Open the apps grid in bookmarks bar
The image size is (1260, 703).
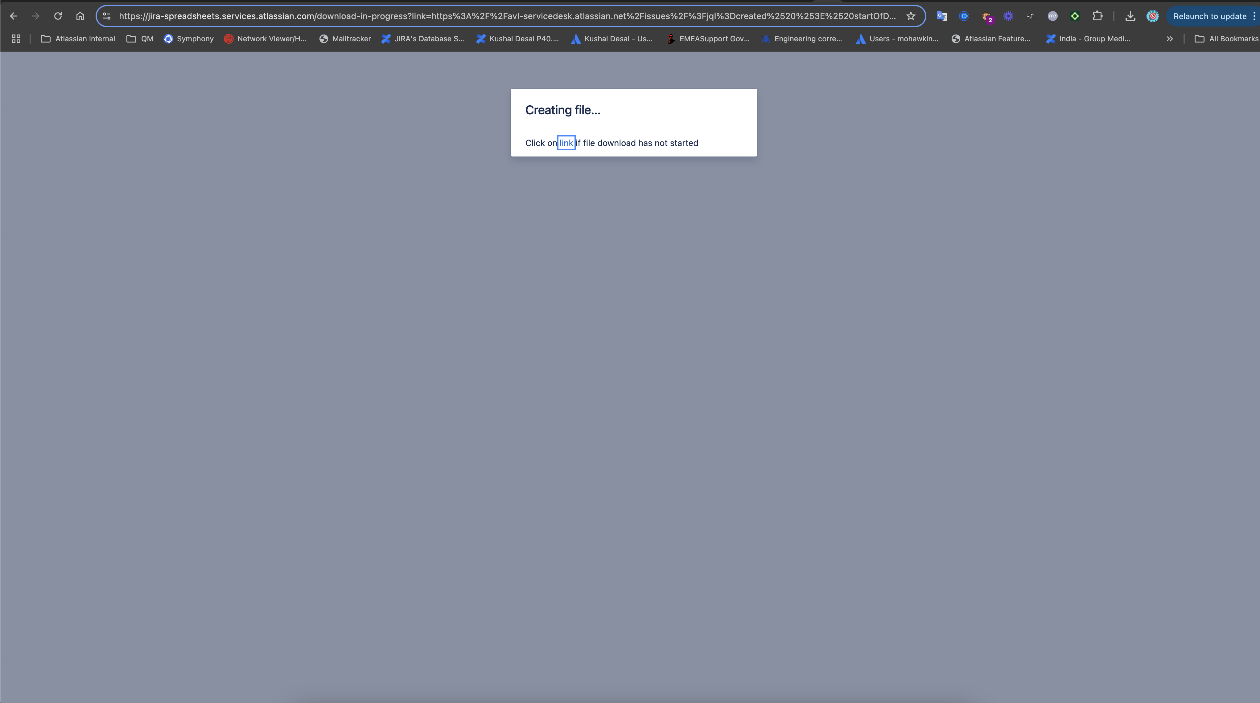pos(16,39)
